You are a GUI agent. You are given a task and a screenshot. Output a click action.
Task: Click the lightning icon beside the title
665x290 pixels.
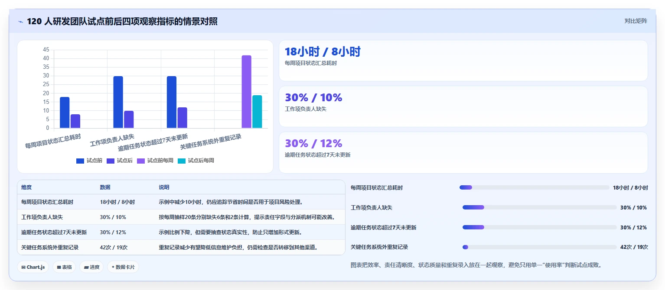[x=21, y=22]
